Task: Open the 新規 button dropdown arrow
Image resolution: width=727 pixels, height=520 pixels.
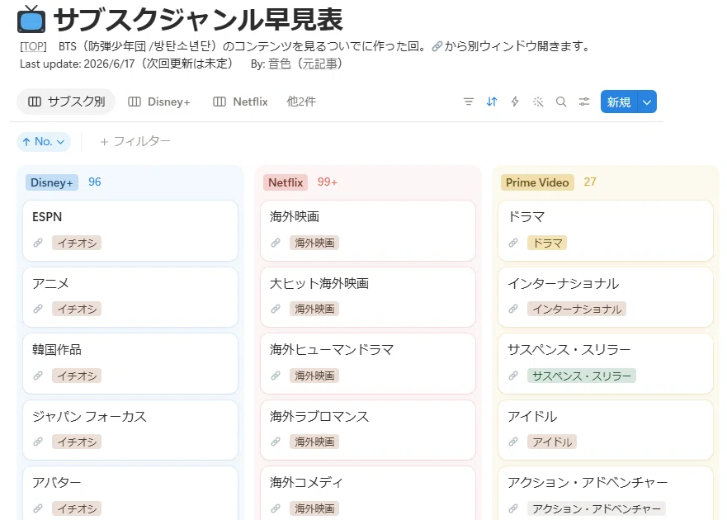Action: click(x=647, y=102)
